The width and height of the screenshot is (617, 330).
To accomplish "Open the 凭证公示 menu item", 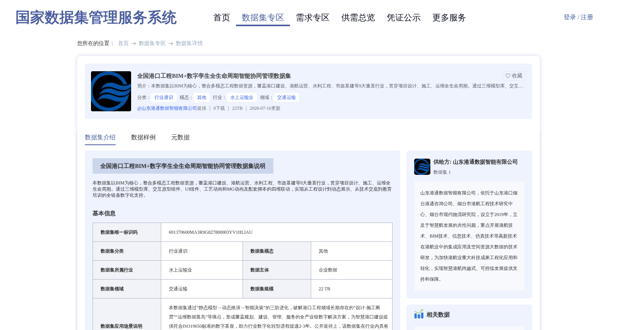I will pos(403,18).
